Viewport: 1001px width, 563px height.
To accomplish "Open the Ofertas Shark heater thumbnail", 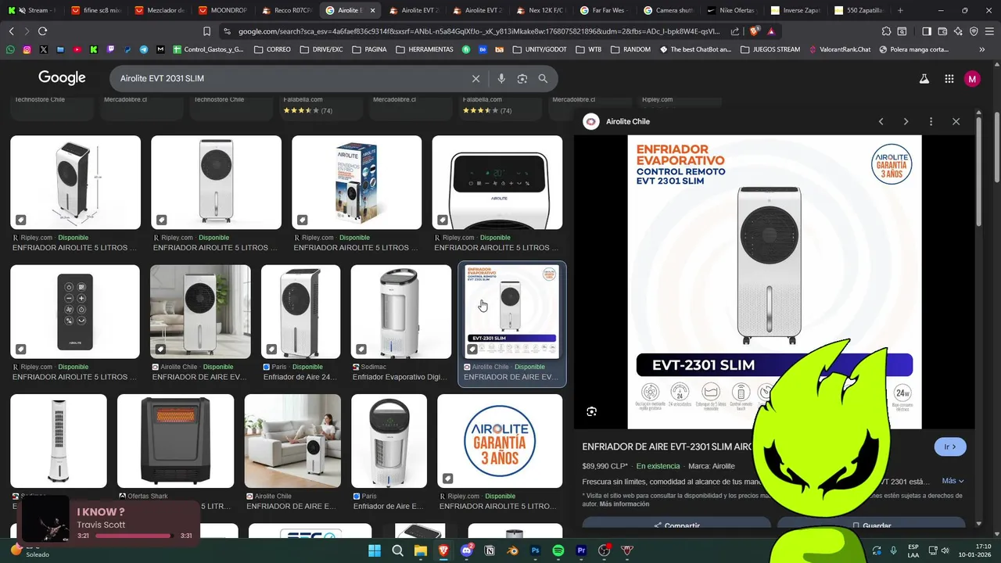I will coord(175,440).
